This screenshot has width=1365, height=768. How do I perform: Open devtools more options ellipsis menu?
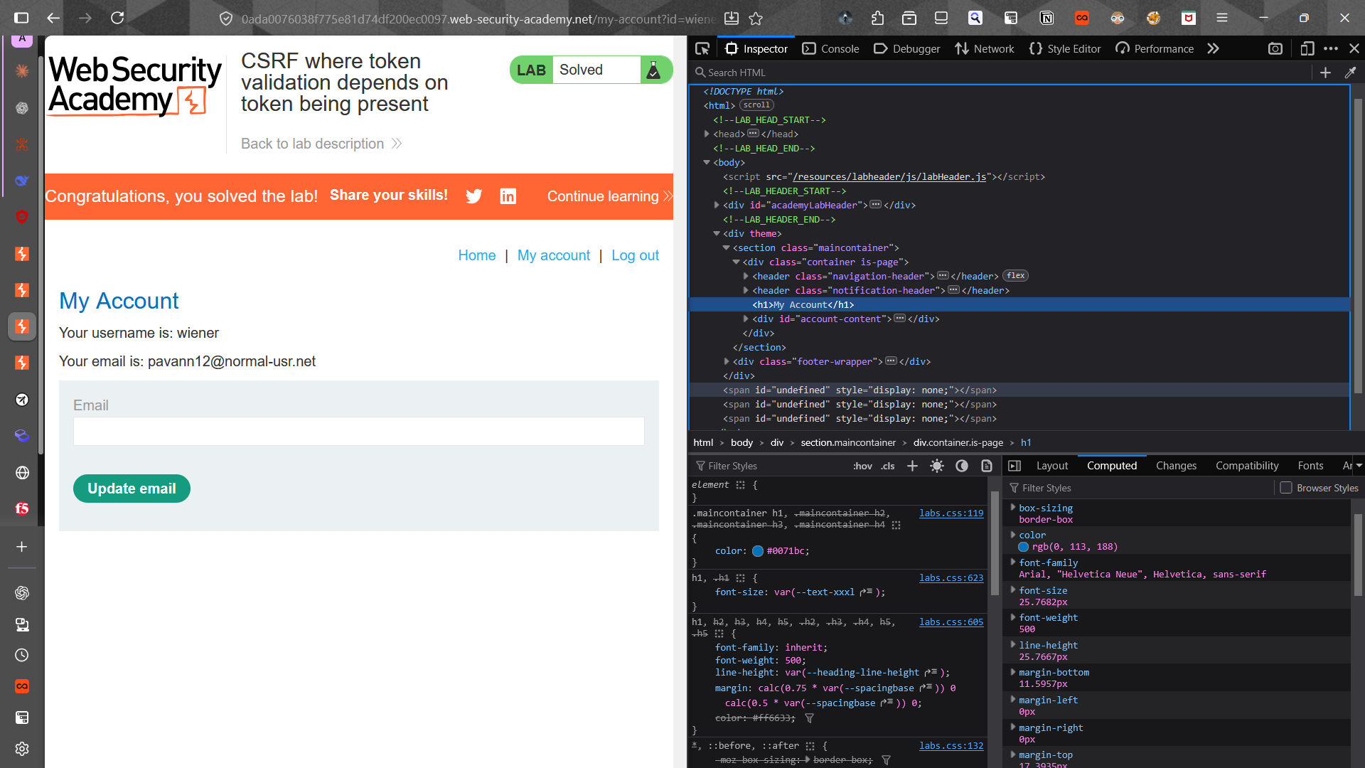click(x=1331, y=48)
